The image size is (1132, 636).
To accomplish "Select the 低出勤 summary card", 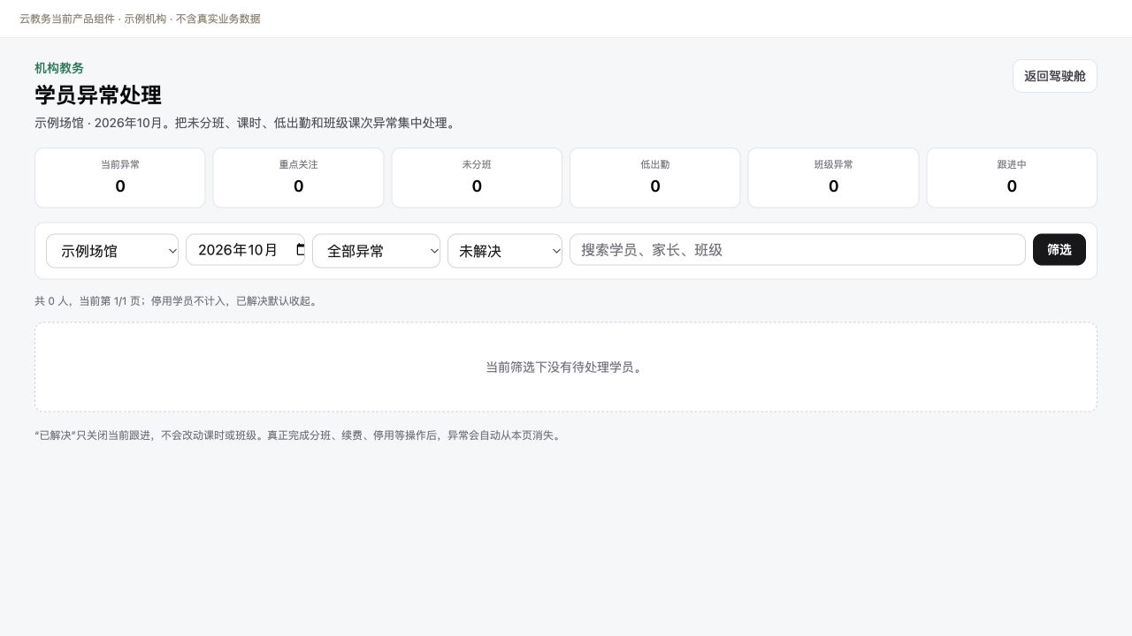I will coord(655,178).
